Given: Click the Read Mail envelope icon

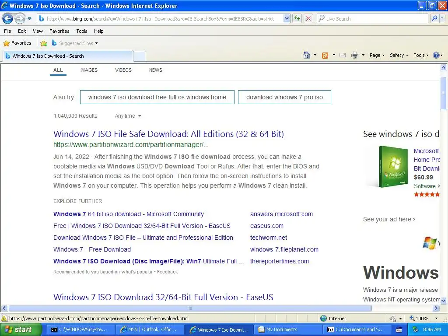Looking at the screenshot, I should 343,55.
